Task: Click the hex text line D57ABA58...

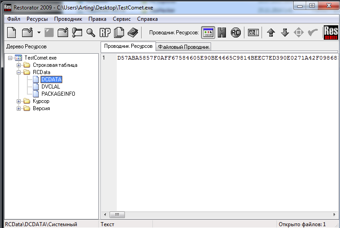Action: click(x=227, y=58)
